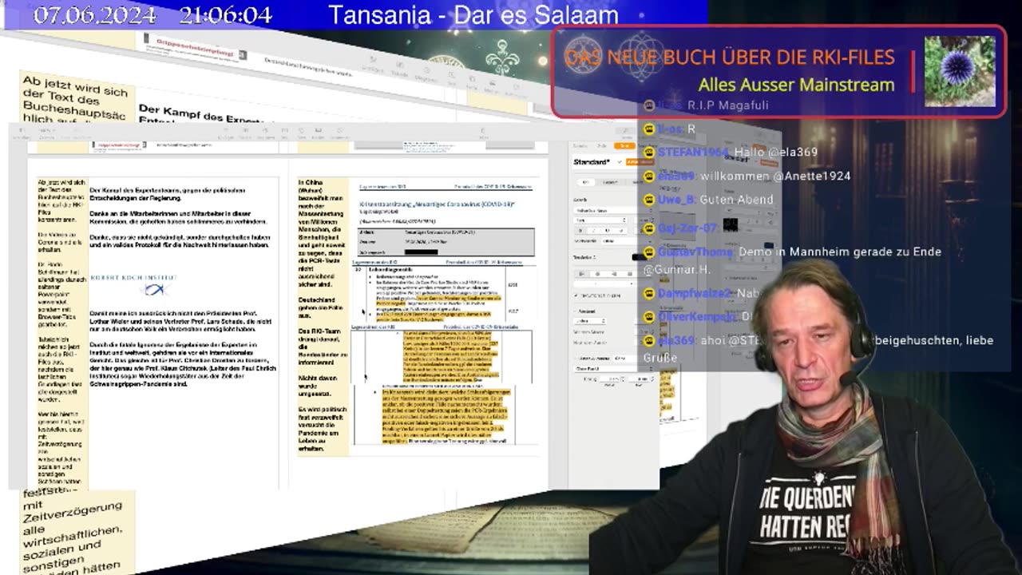Click the Tabelle icon in tilted back window
Viewport: 1022px width, 575px height.
point(400,68)
